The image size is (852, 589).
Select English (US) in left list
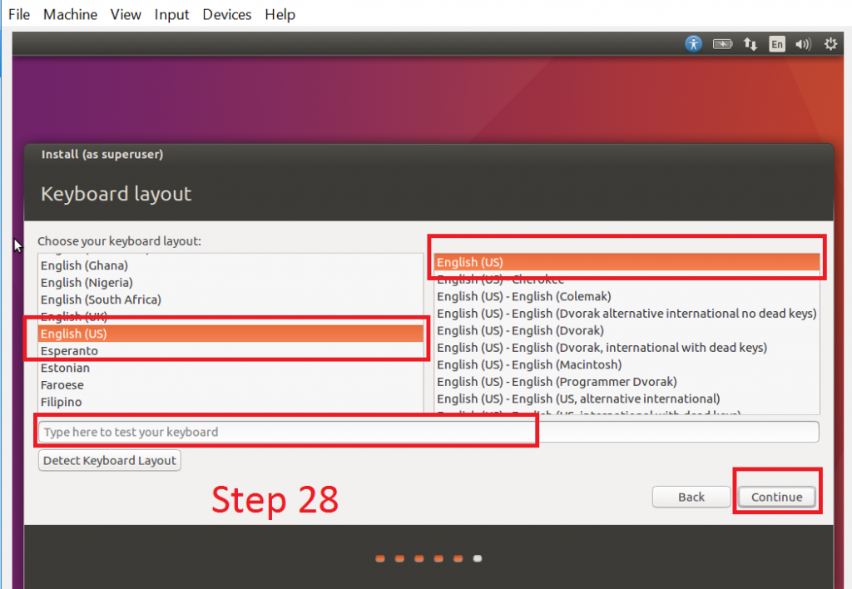pos(230,334)
